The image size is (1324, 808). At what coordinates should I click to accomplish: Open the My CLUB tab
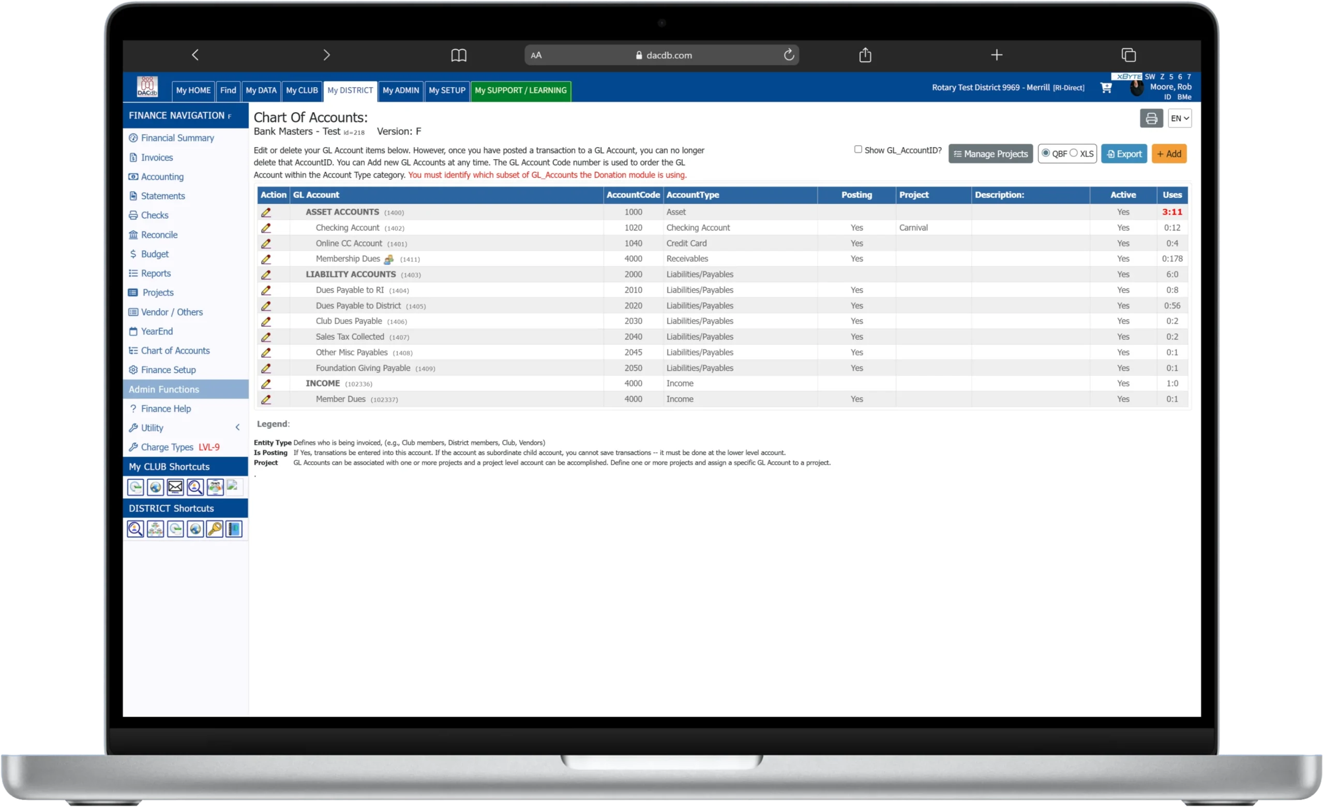[302, 91]
